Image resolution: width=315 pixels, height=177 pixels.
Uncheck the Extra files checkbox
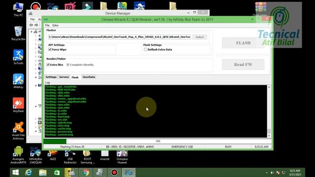coord(48,64)
